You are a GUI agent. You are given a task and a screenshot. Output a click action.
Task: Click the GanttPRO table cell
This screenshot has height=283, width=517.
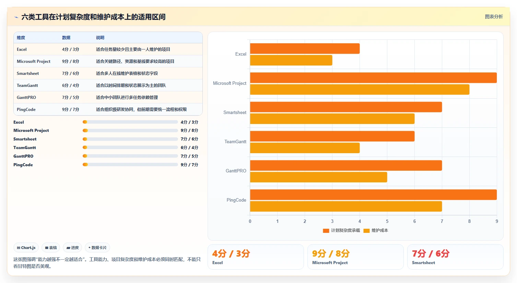[x=26, y=97]
